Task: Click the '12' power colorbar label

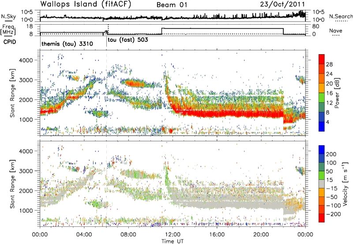Action: pos(329,103)
